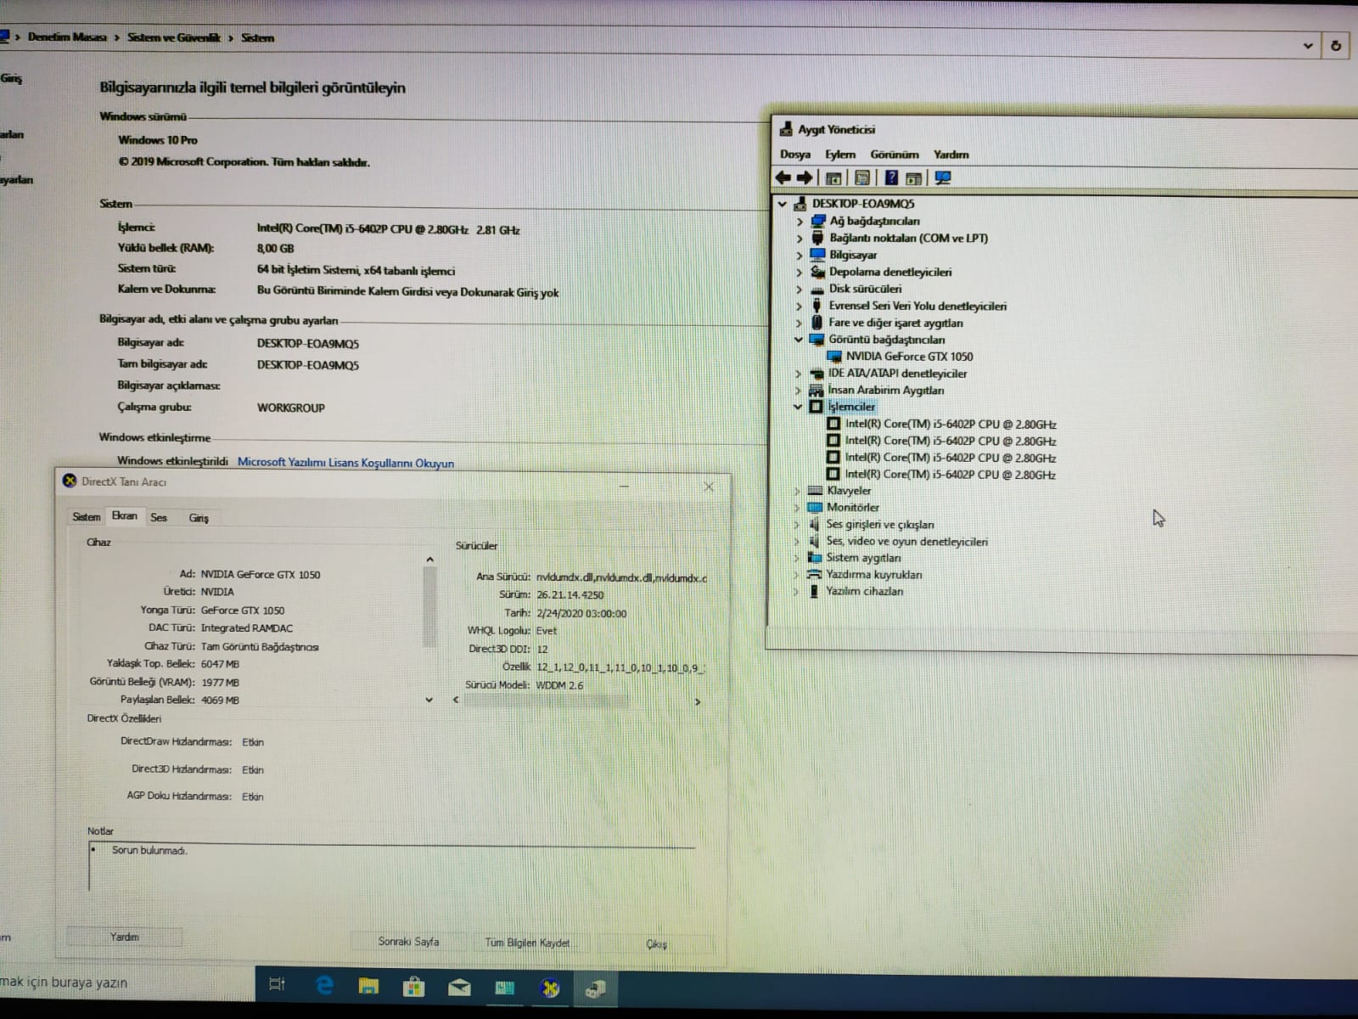Image resolution: width=1358 pixels, height=1019 pixels.
Task: Click the Sonraki Sayfa button
Action: coord(408,941)
